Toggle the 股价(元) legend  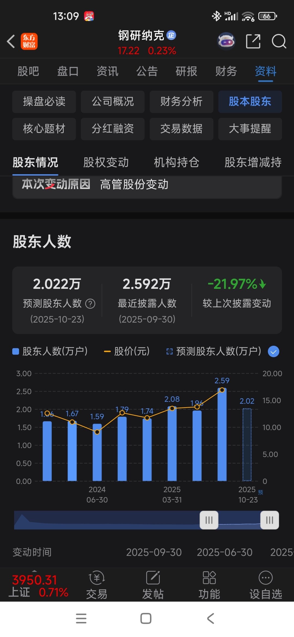(127, 351)
